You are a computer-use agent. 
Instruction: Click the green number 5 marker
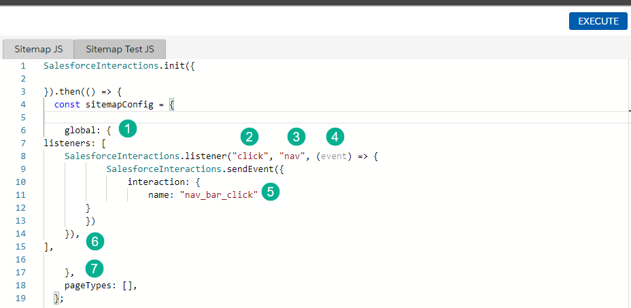[x=271, y=192]
